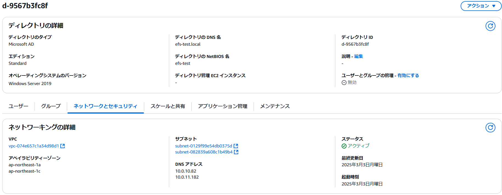The height and width of the screenshot is (195, 502).
Task: Open the アプリケーション管理 tab
Action: click(223, 106)
